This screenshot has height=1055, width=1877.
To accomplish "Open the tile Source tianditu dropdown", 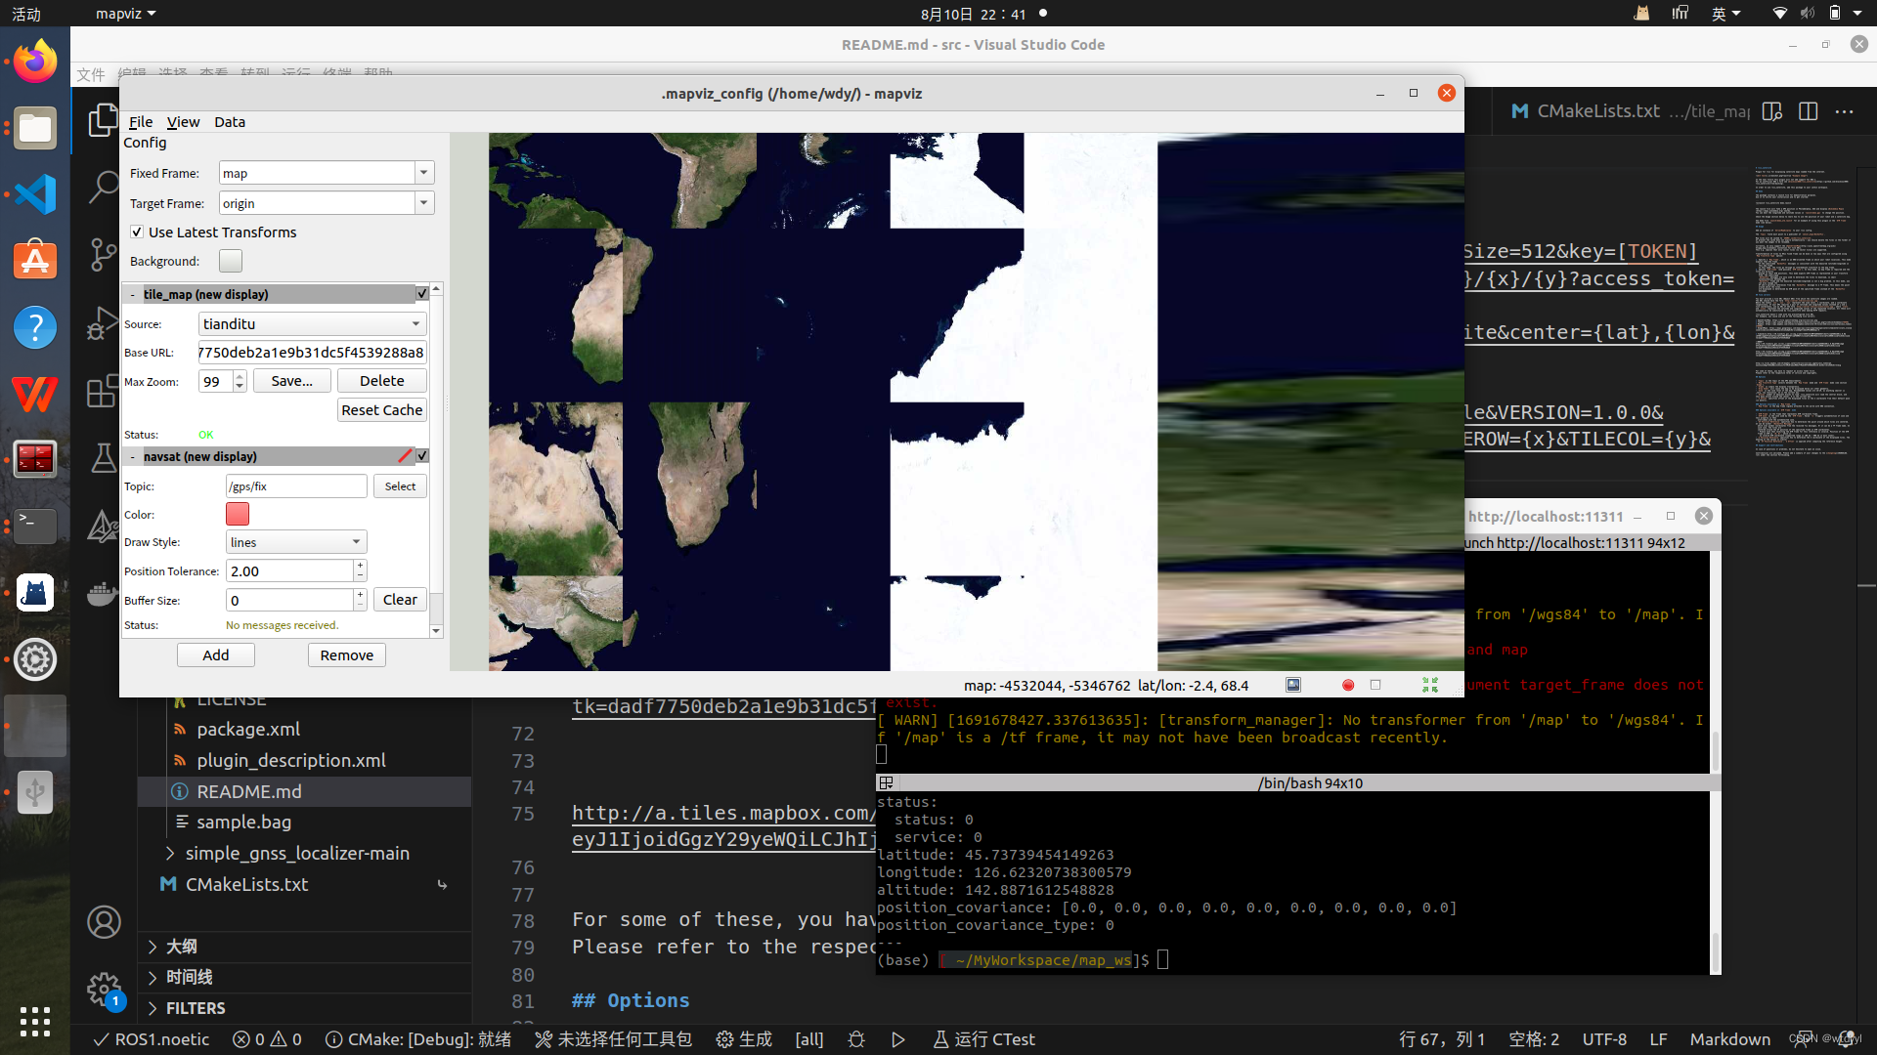I will 312,323.
